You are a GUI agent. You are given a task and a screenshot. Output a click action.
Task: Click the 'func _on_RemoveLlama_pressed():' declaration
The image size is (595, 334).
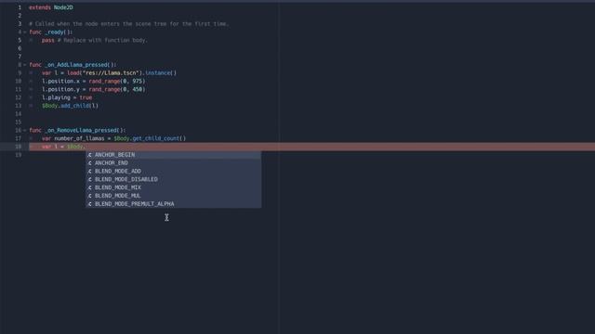(77, 130)
